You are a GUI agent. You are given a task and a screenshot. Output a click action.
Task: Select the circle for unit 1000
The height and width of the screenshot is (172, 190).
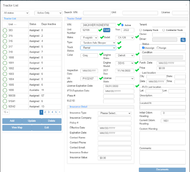(5, 58)
